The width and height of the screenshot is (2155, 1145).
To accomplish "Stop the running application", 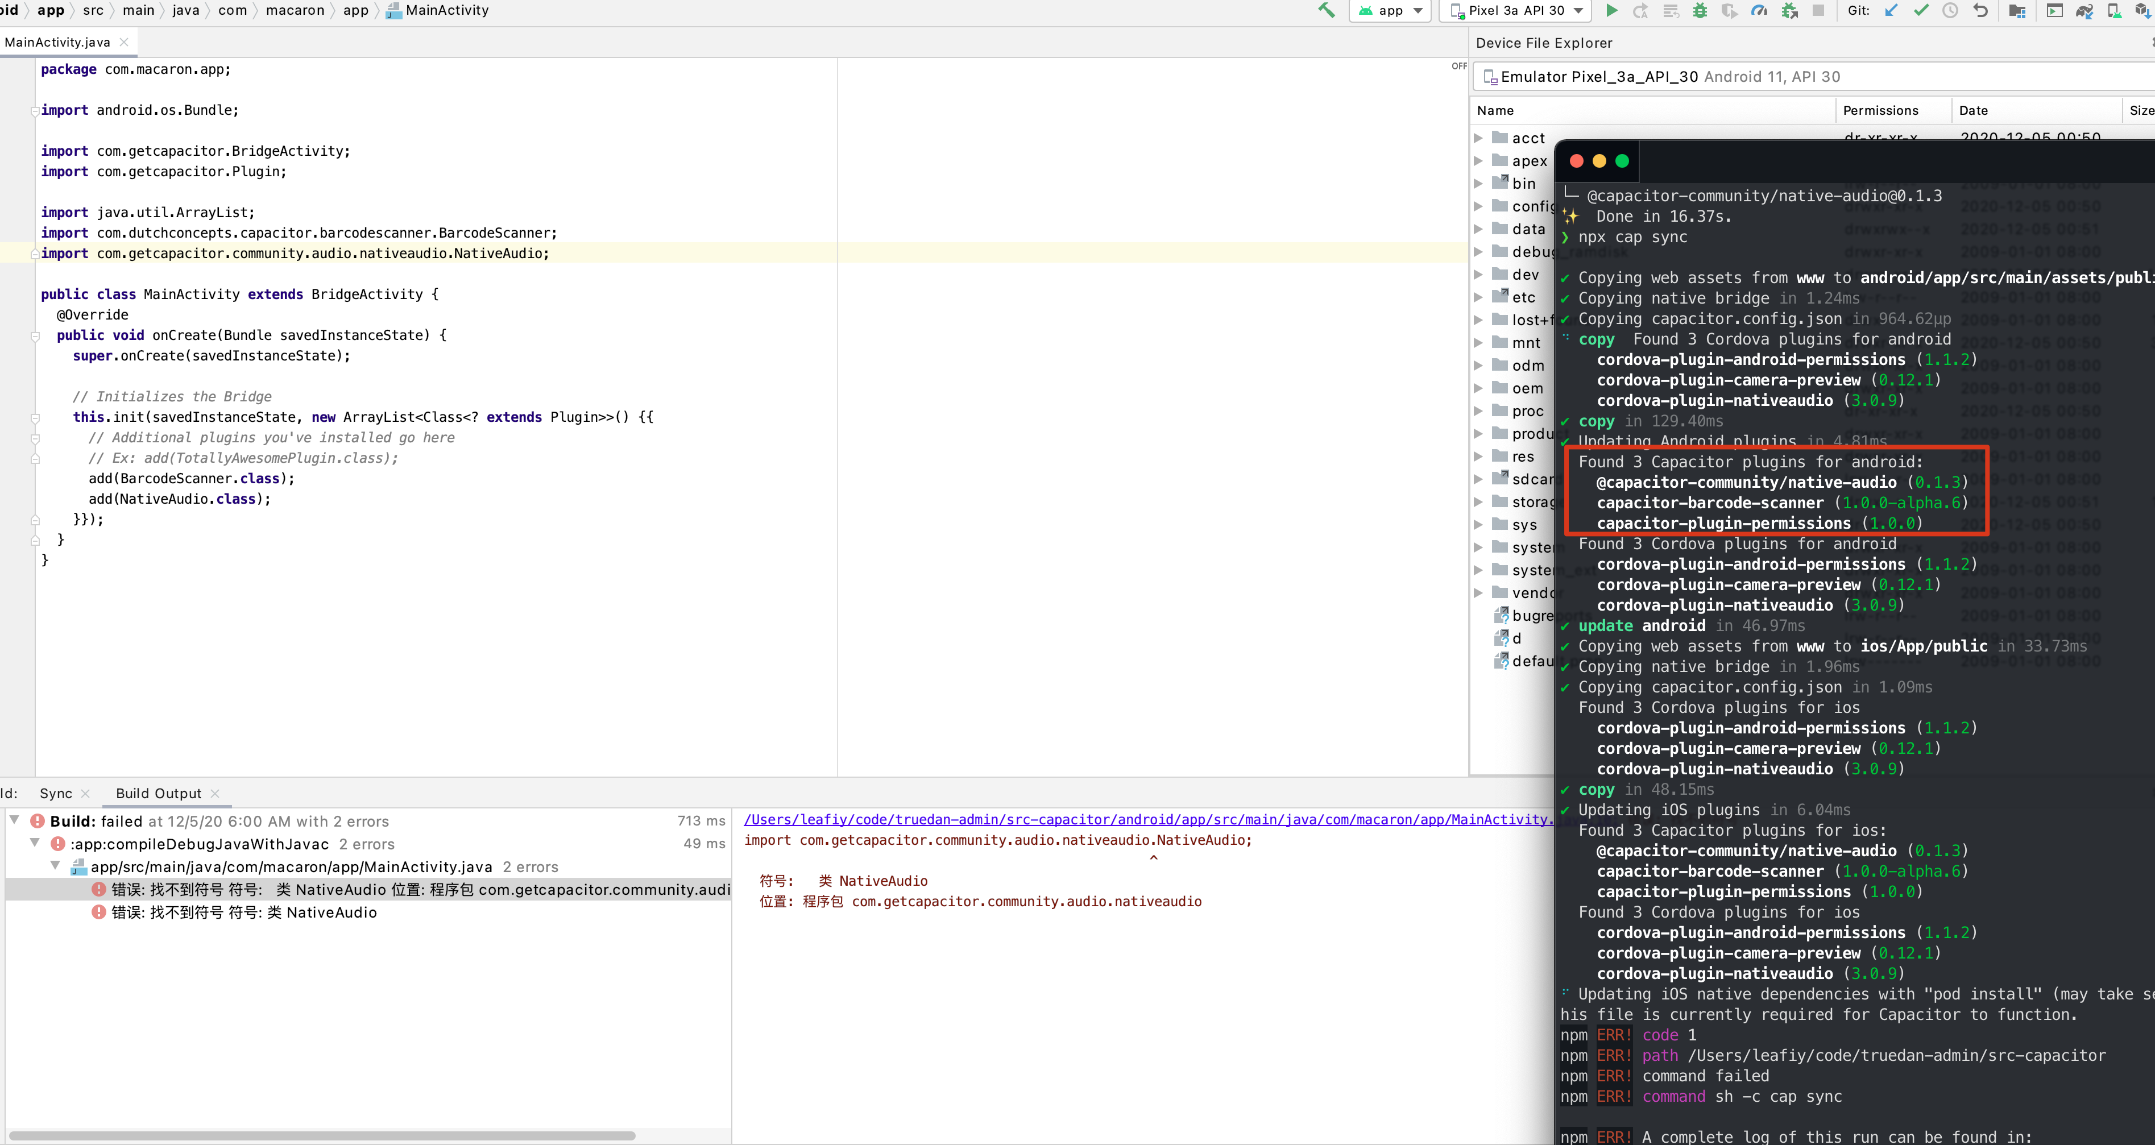I will coord(1818,11).
